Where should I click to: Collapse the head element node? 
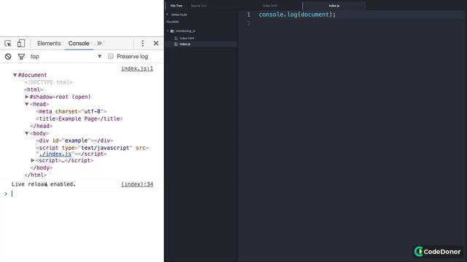tap(26, 104)
